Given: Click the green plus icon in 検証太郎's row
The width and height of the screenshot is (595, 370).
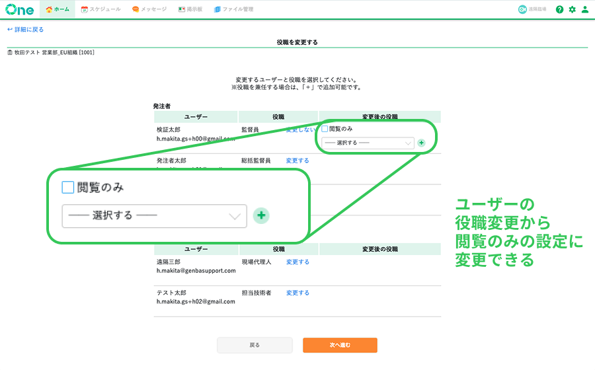Looking at the screenshot, I should (422, 142).
